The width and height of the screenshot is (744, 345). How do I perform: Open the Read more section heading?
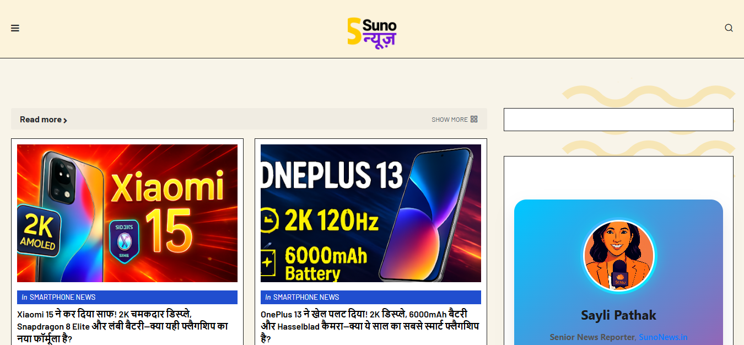point(40,120)
